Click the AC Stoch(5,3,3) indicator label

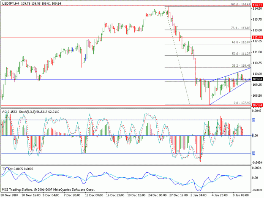point(31,112)
